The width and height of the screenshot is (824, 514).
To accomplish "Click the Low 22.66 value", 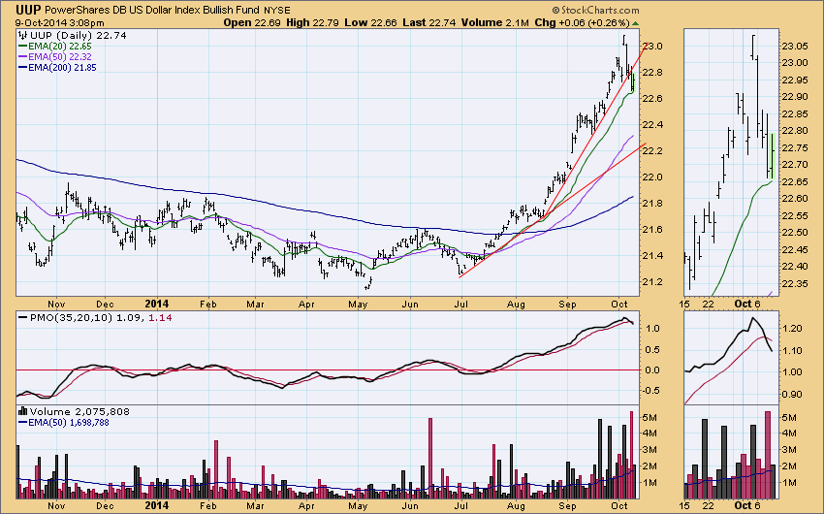I will tap(371, 22).
